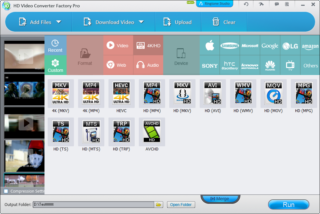Select the HD (MOV) QuickTime format
Screen dimensions: 320x214
point(274,94)
